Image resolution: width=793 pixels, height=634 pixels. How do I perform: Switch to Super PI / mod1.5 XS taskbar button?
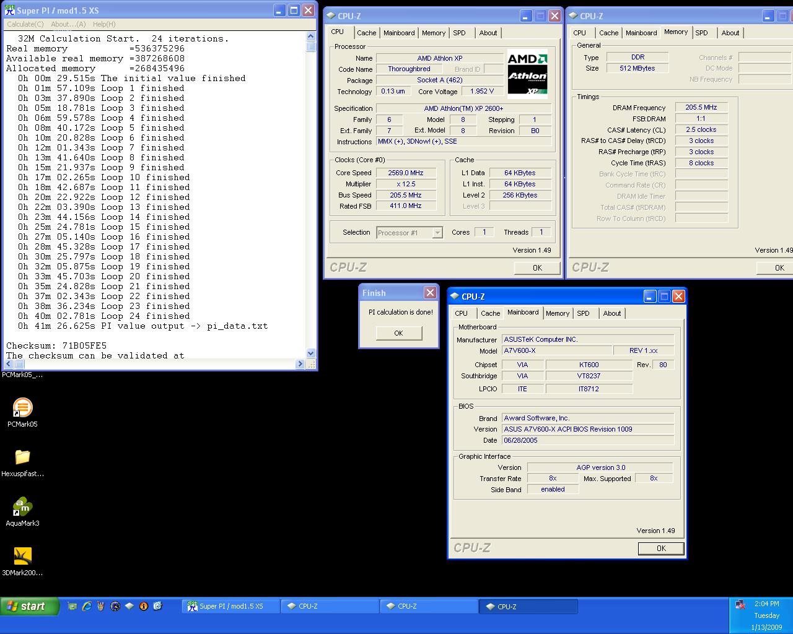[x=231, y=607]
